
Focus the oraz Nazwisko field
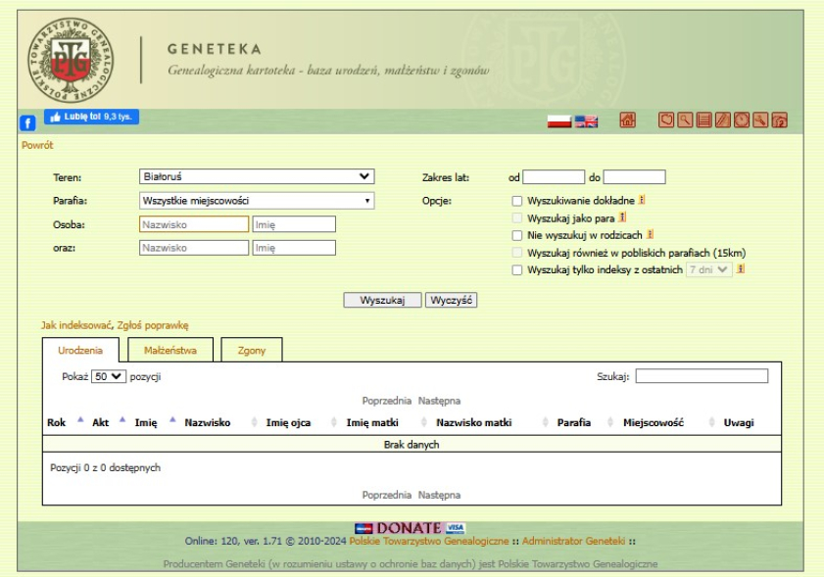(x=194, y=248)
